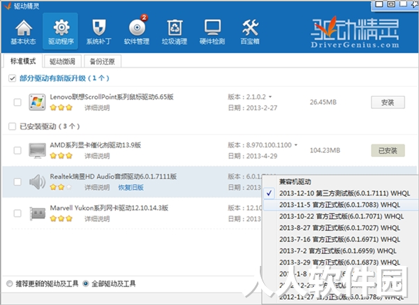Click the 安装 button for Lenovo driver

[x=388, y=103]
